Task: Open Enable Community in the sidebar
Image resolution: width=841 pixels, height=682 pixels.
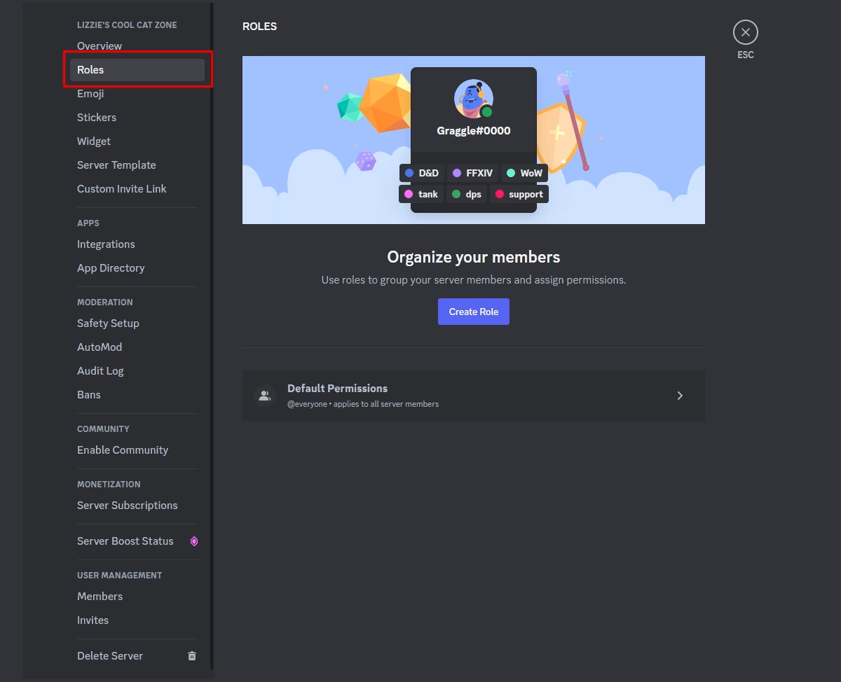Action: [123, 450]
